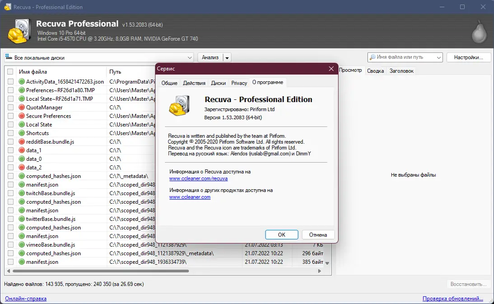Click green status dot beside ActivityData_1658421472263.json

click(x=21, y=82)
